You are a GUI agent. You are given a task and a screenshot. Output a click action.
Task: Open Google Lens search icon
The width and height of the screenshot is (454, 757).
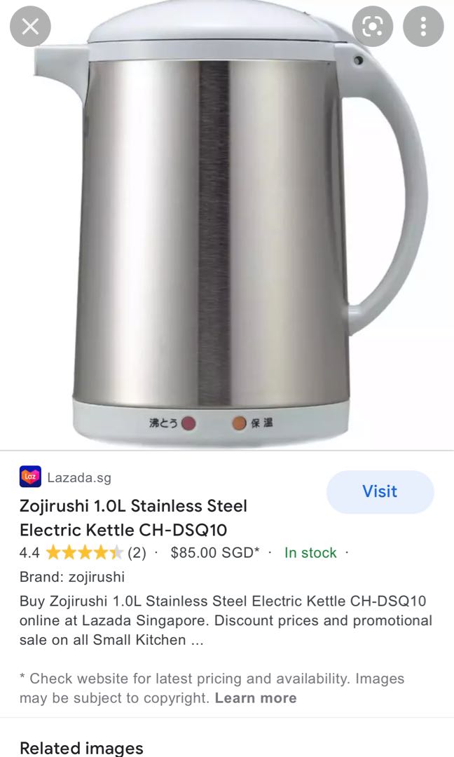coord(373,27)
